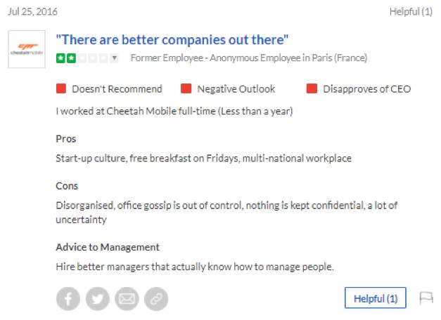
Task: Click the red Disapproves of CEO indicator
Action: click(x=312, y=89)
